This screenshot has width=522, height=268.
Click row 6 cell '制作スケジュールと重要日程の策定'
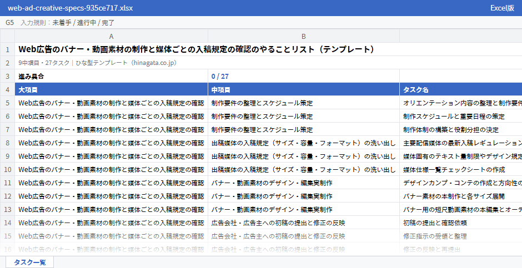point(461,116)
